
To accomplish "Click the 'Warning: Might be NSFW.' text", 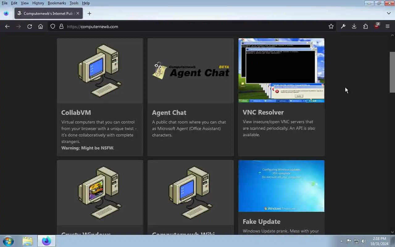I will (88, 148).
